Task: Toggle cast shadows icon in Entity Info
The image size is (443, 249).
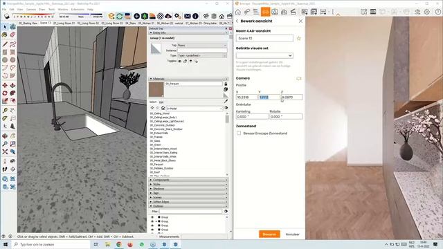Action: [196, 61]
